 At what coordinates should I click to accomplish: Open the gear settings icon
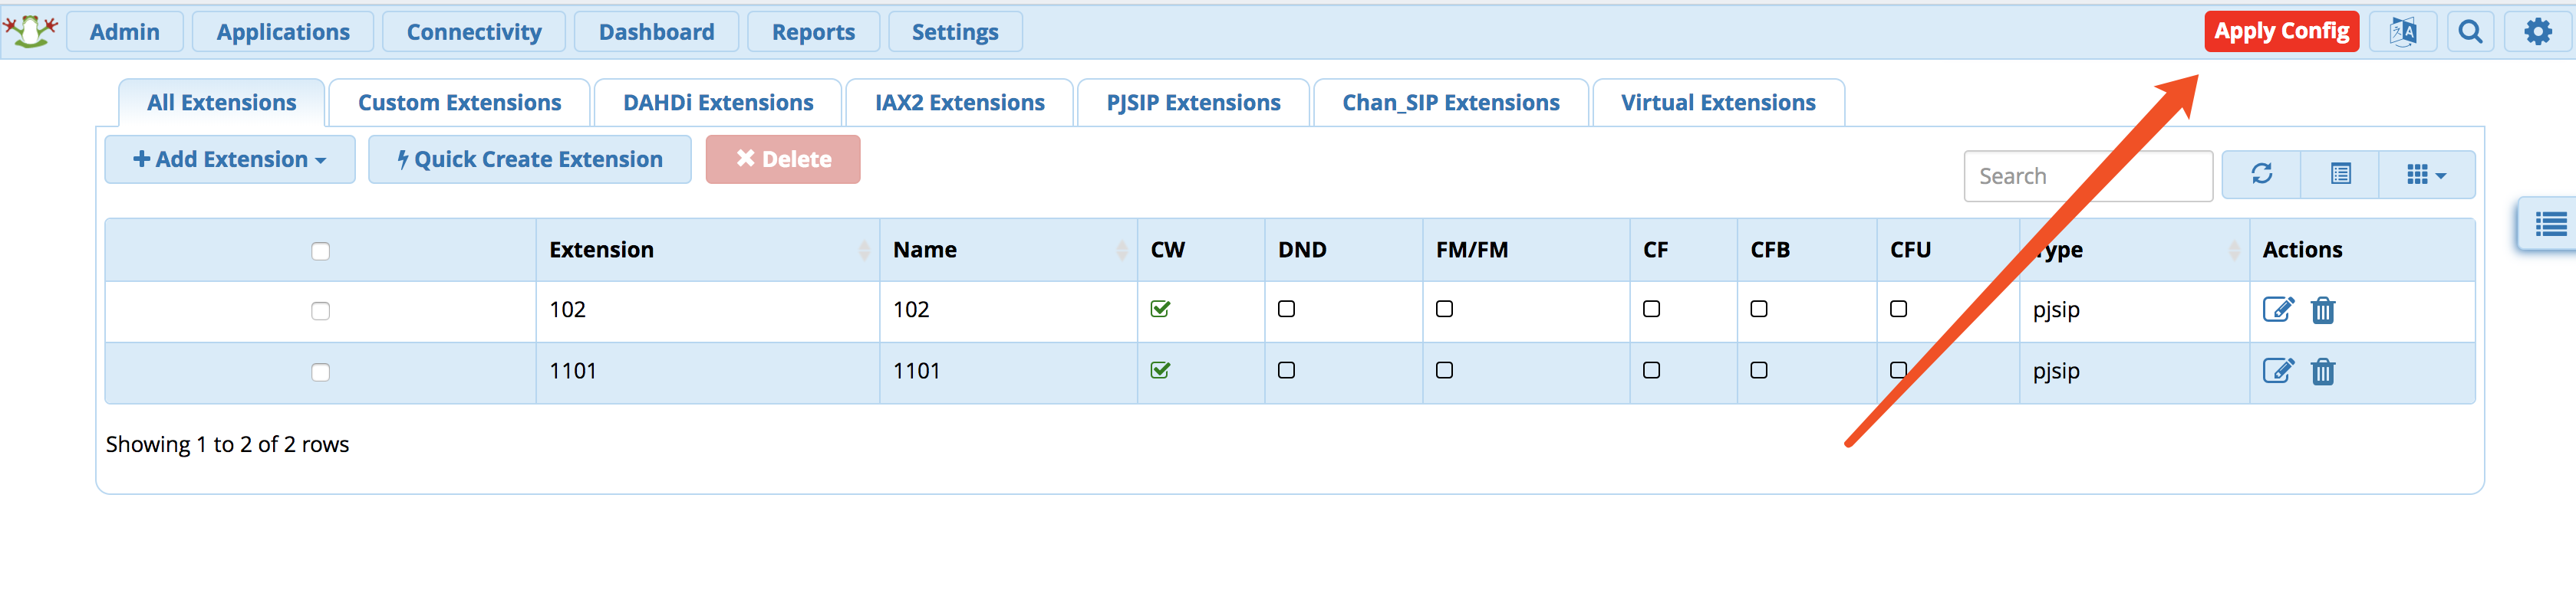tap(2537, 32)
